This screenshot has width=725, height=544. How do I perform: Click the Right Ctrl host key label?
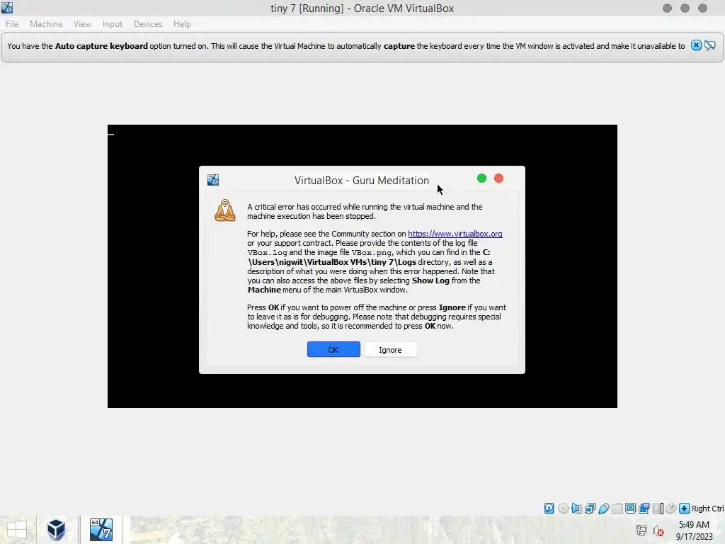[x=707, y=509]
